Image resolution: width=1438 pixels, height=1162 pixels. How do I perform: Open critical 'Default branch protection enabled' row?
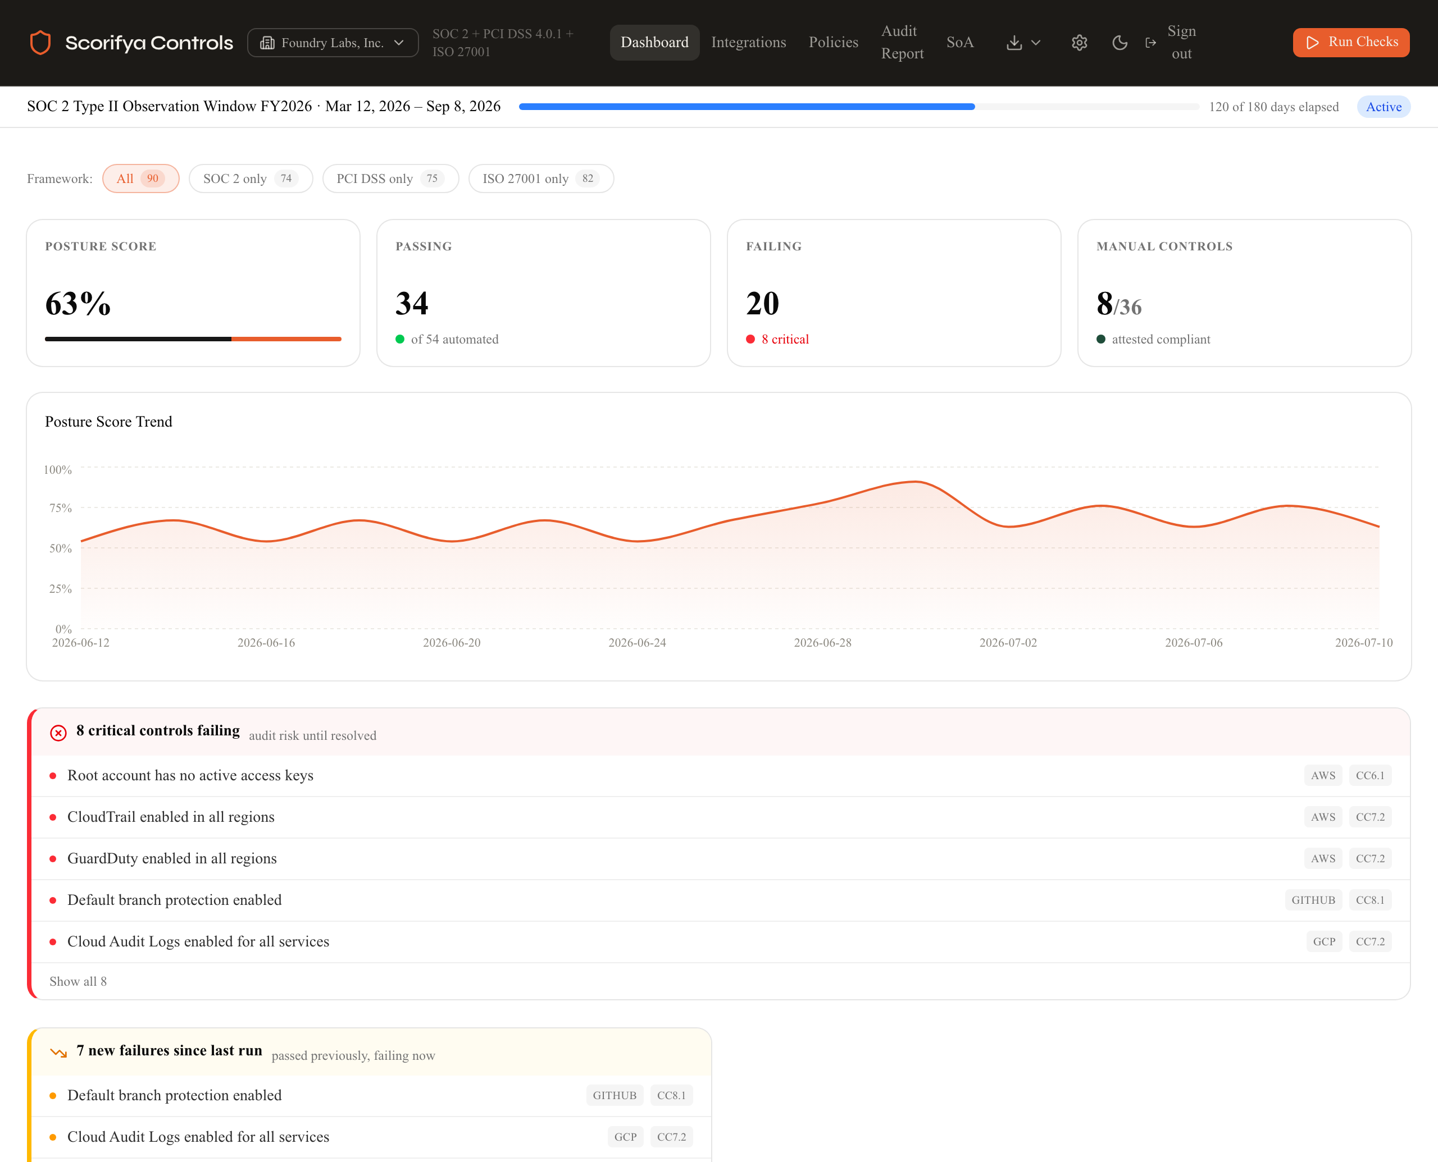721,900
